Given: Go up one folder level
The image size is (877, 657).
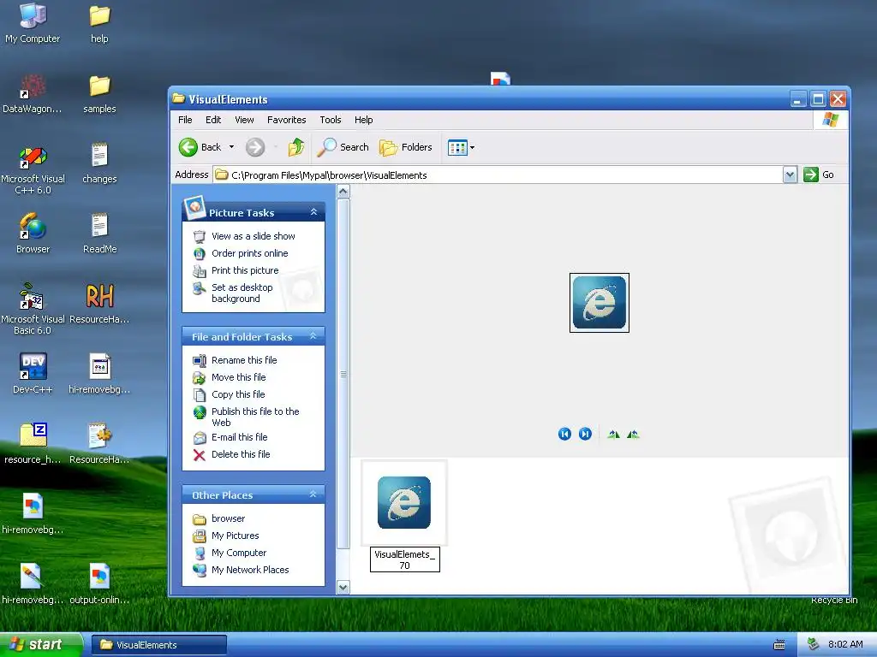Looking at the screenshot, I should click(x=296, y=147).
